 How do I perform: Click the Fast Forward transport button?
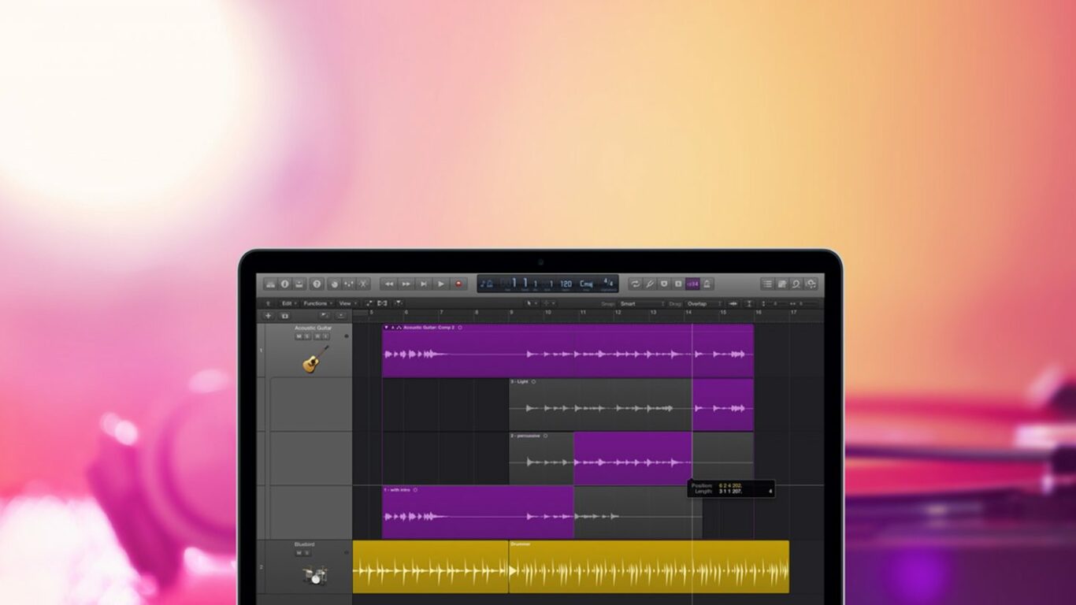click(406, 284)
